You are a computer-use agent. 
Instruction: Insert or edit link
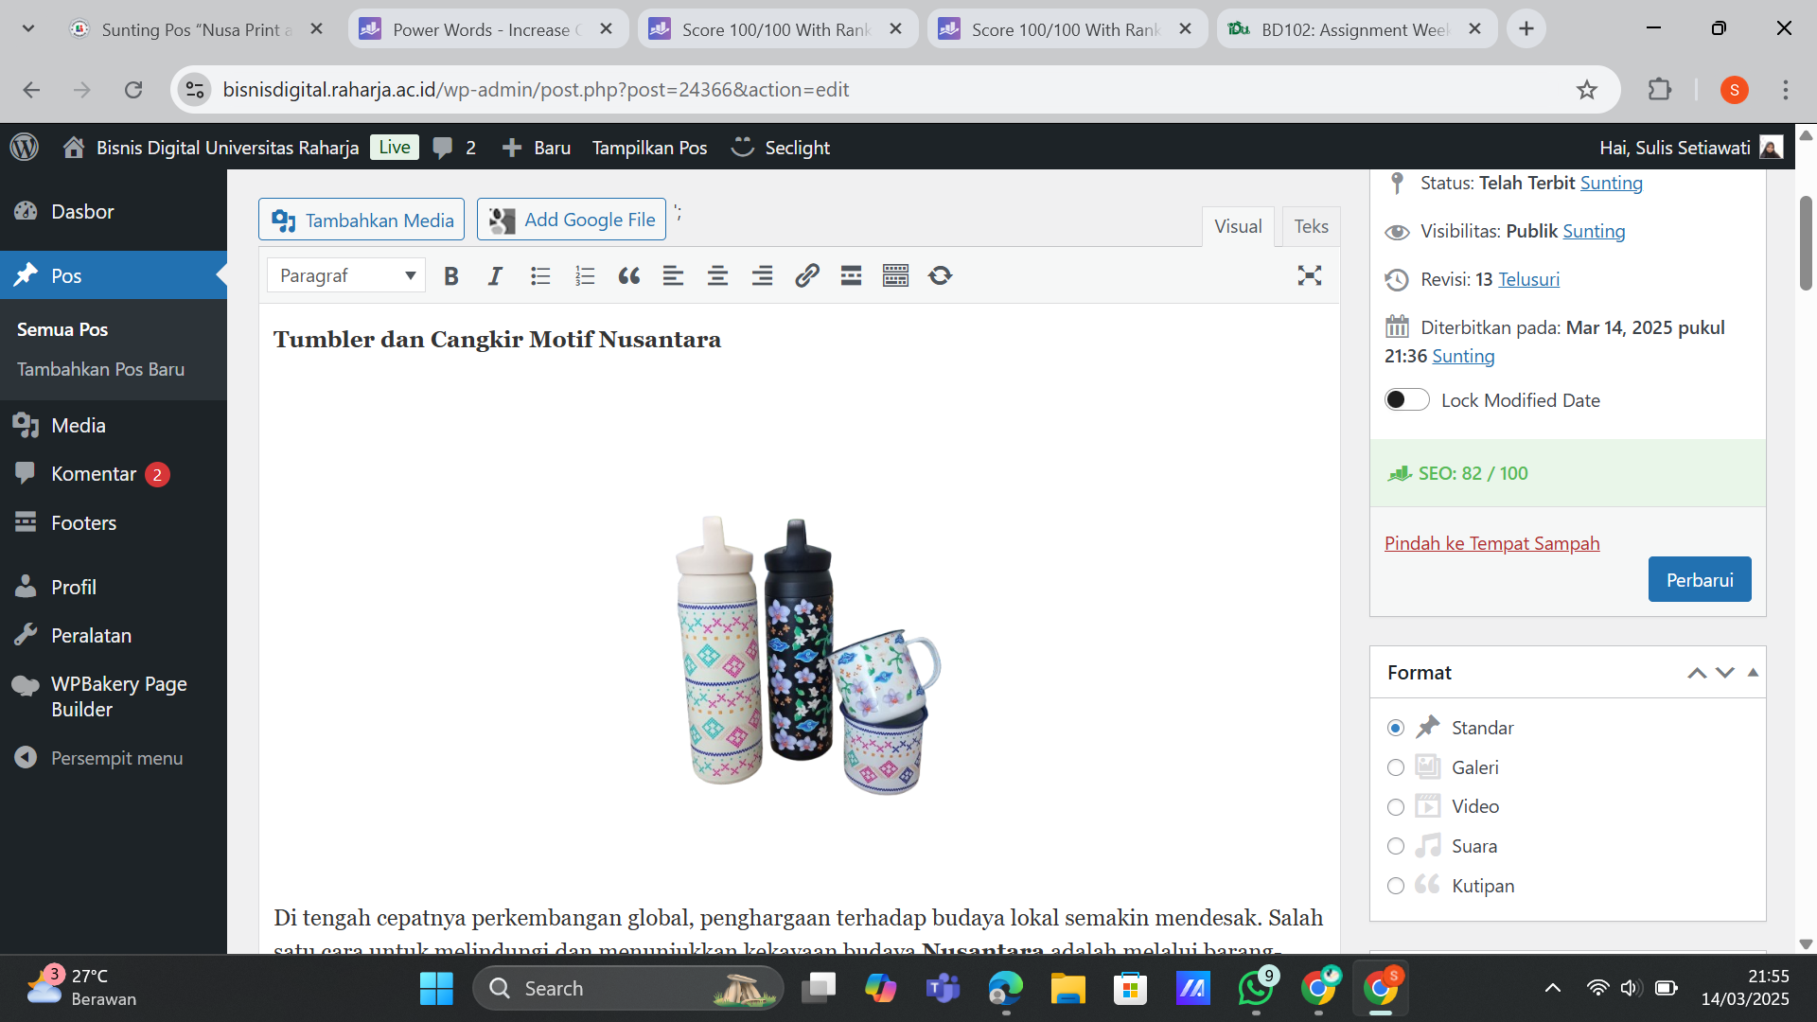pos(806,276)
